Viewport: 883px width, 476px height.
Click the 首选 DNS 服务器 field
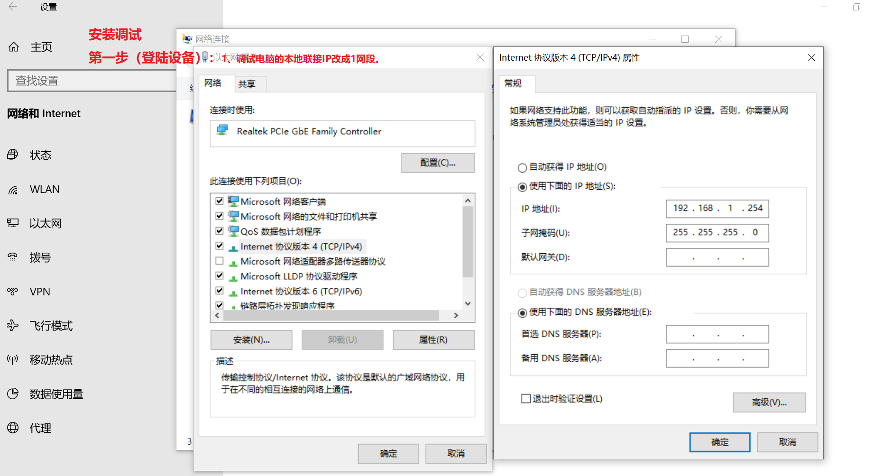coord(717,334)
